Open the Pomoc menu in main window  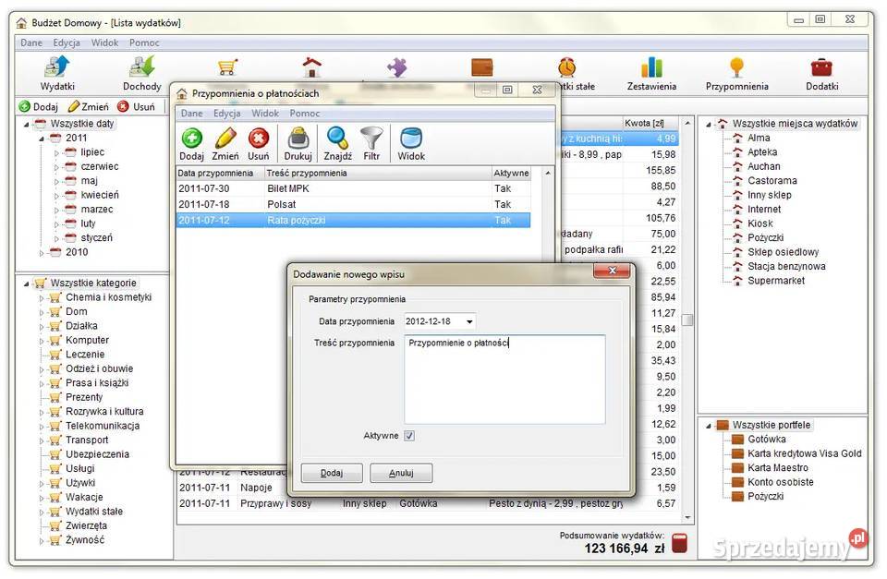click(144, 42)
